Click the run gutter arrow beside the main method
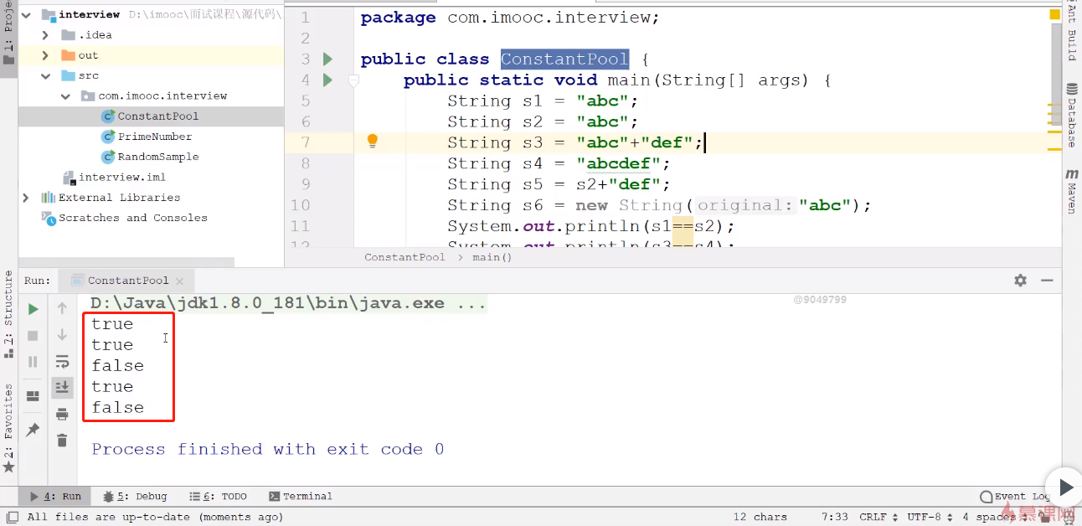 tap(328, 80)
